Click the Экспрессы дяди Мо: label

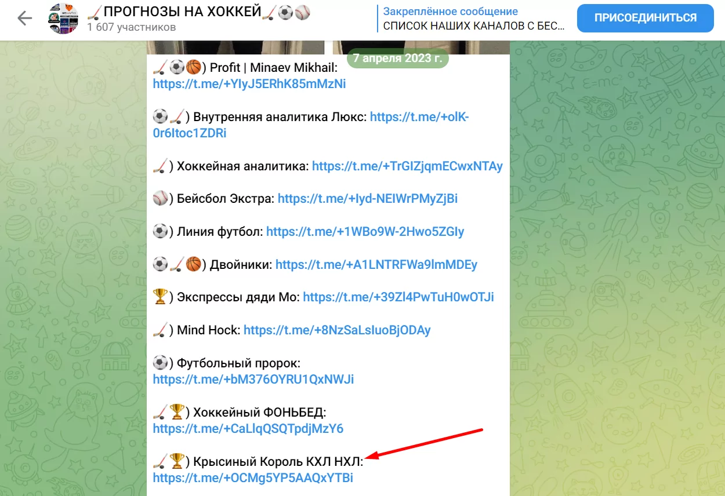click(238, 297)
